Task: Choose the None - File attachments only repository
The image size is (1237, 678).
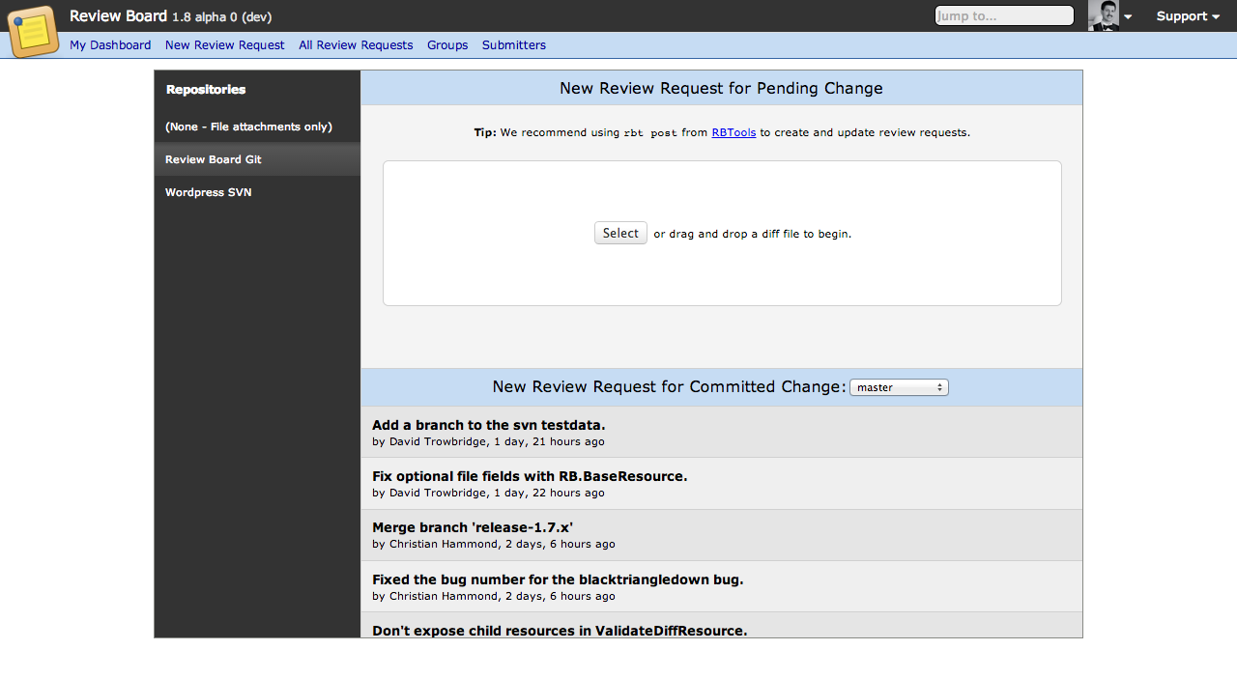Action: [x=248, y=127]
